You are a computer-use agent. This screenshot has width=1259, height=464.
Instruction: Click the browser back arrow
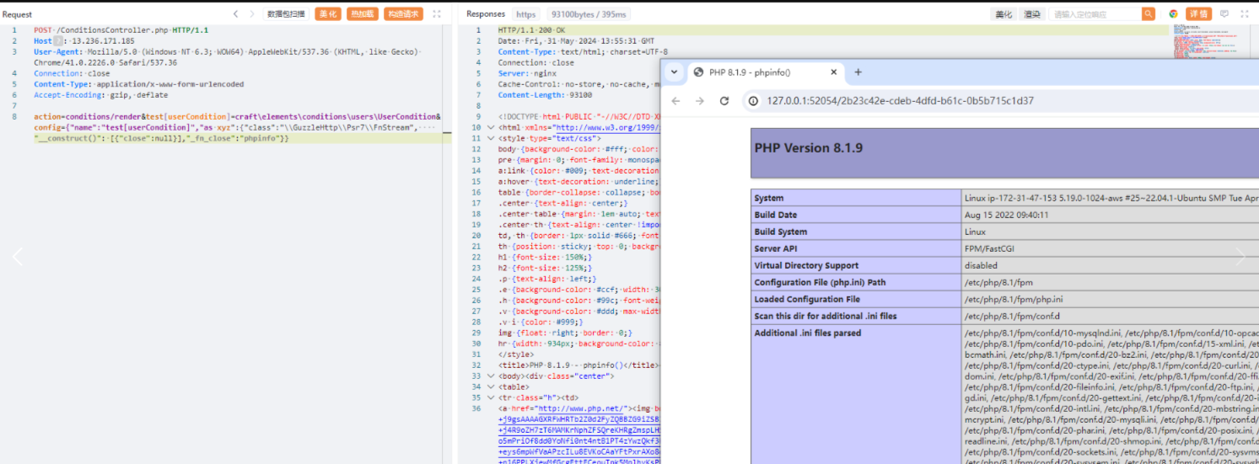pyautogui.click(x=676, y=100)
